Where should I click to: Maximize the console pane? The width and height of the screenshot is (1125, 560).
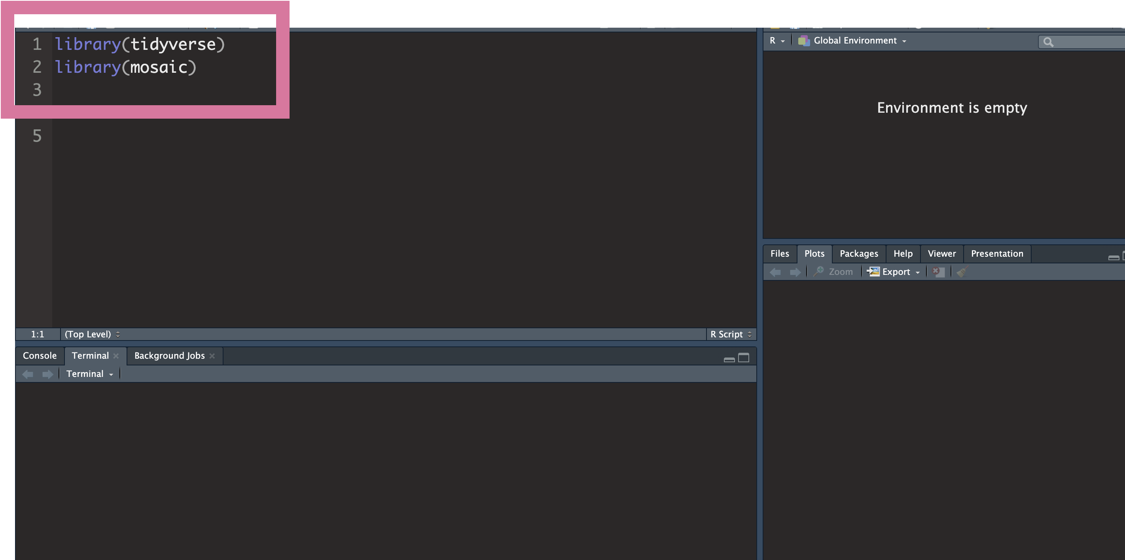point(743,358)
